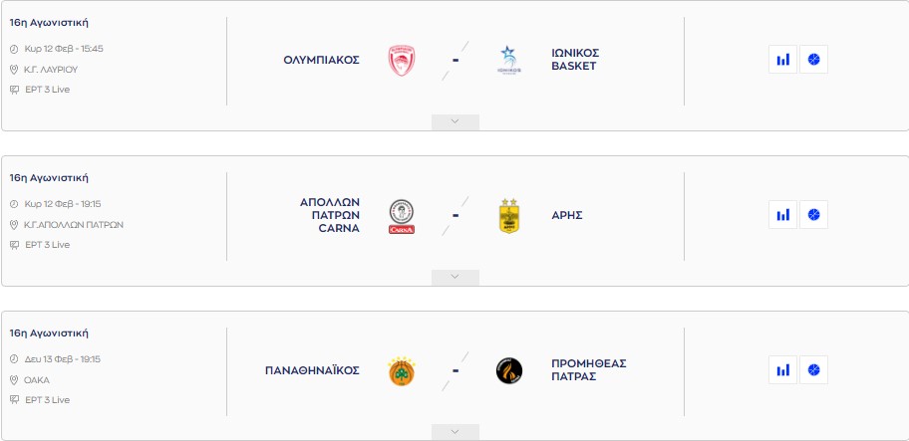The width and height of the screenshot is (909, 441).
Task: Click the Olympiacos team logo
Action: coord(402,61)
